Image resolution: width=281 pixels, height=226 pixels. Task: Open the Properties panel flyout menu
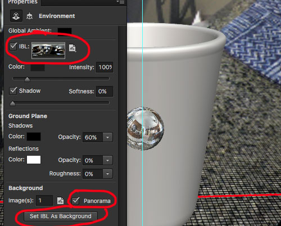[x=121, y=2]
